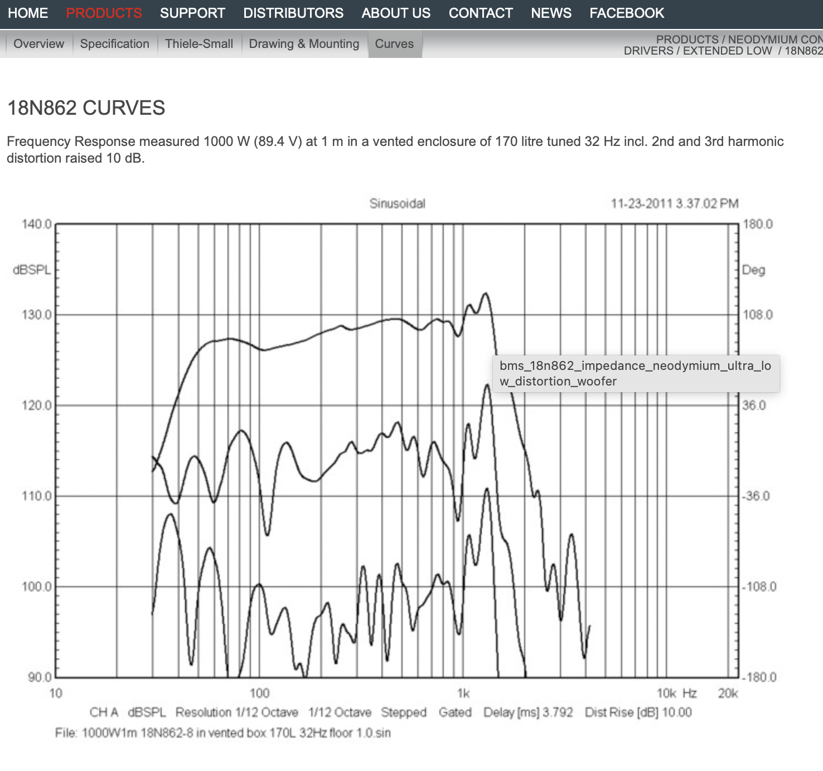Viewport: 823px width, 771px height.
Task: Click the Frequency Response description paragraph
Action: pyautogui.click(x=395, y=149)
